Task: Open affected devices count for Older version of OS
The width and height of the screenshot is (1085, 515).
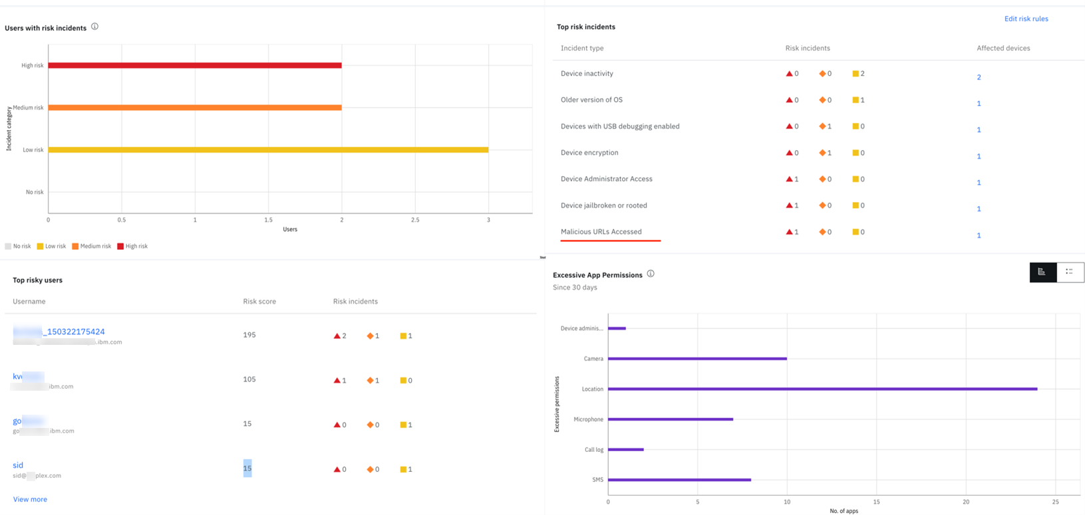Action: (979, 104)
